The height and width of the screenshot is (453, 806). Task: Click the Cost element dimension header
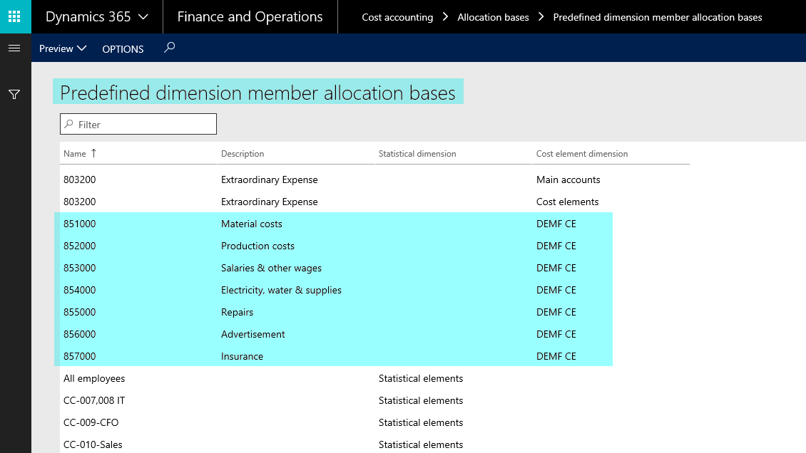582,154
